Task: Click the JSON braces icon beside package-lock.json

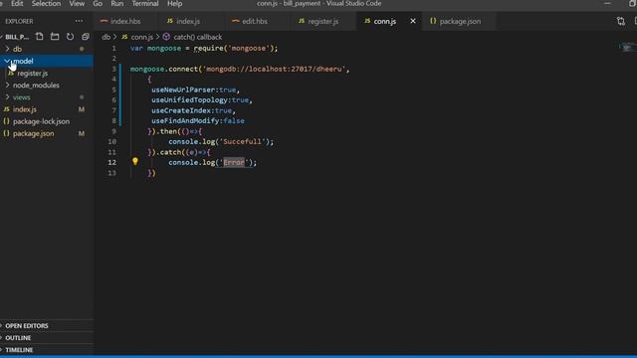Action: point(7,121)
